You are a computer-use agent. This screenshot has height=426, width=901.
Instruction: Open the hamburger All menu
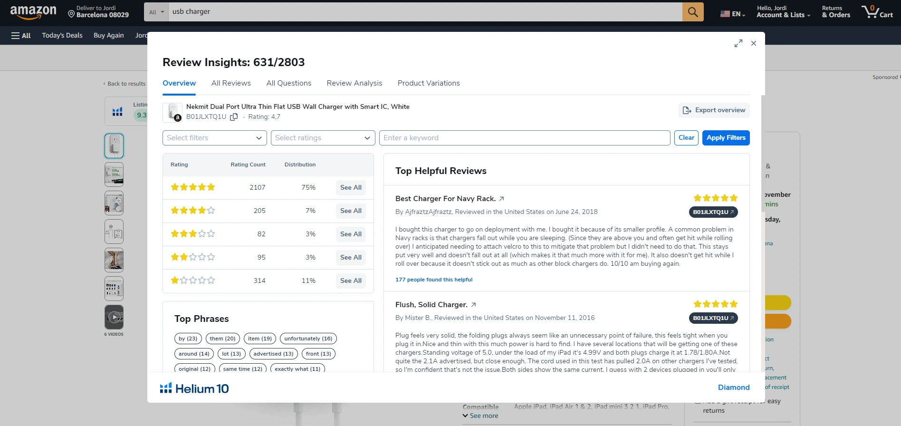click(21, 36)
